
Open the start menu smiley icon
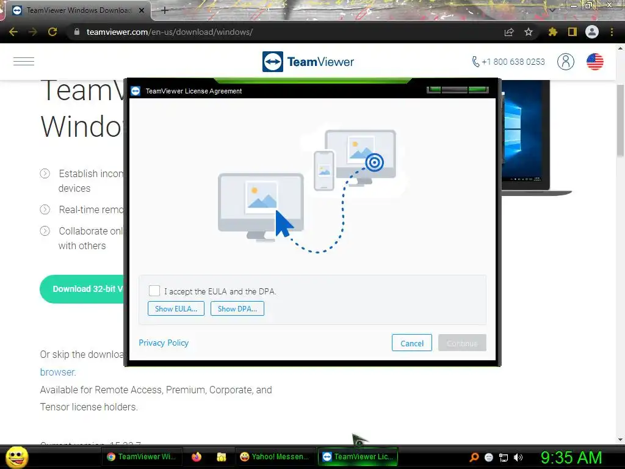coord(16,457)
